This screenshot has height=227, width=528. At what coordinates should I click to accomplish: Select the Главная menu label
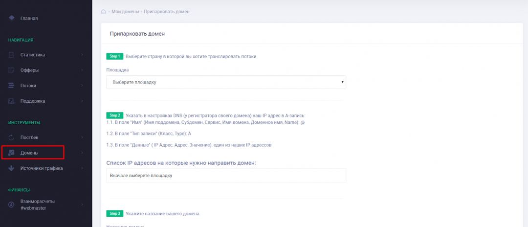29,19
